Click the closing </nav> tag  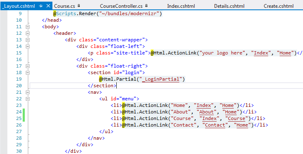pyautogui.click(x=96, y=138)
